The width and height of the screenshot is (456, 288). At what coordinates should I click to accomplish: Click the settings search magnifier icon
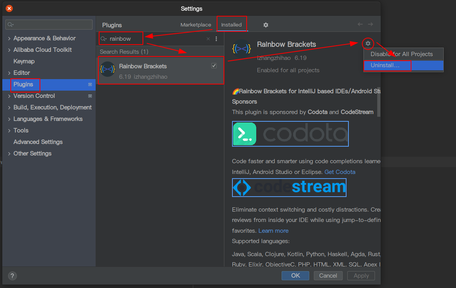click(10, 25)
